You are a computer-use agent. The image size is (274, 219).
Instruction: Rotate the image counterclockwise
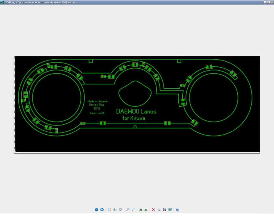146,210
